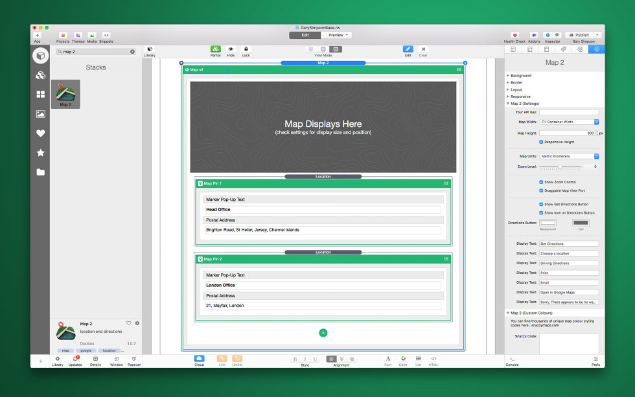Image resolution: width=635 pixels, height=397 pixels.
Task: Click the Publish button
Action: [579, 35]
